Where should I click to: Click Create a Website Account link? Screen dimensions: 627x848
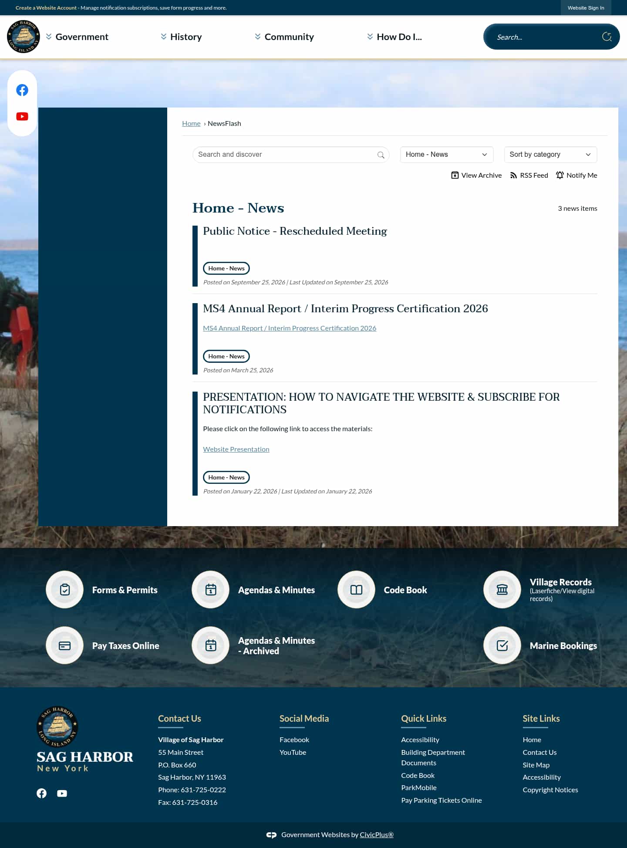click(46, 8)
